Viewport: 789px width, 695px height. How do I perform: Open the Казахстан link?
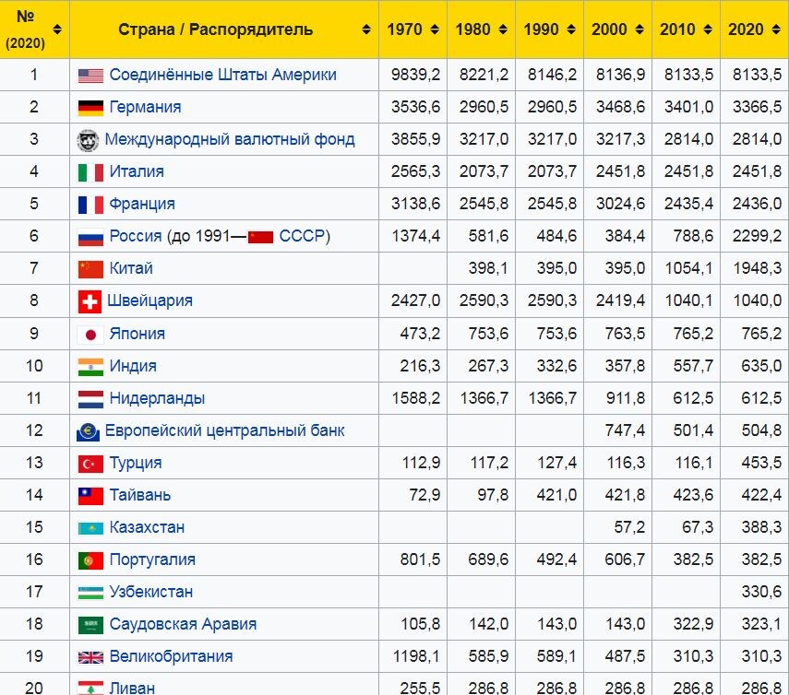tap(147, 527)
